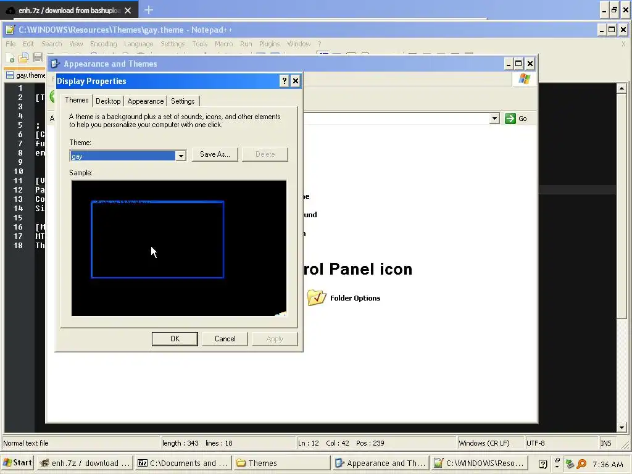Switch to Notepad++ C:\WINDOWS taskbar button
632x474 pixels.
tap(480, 463)
